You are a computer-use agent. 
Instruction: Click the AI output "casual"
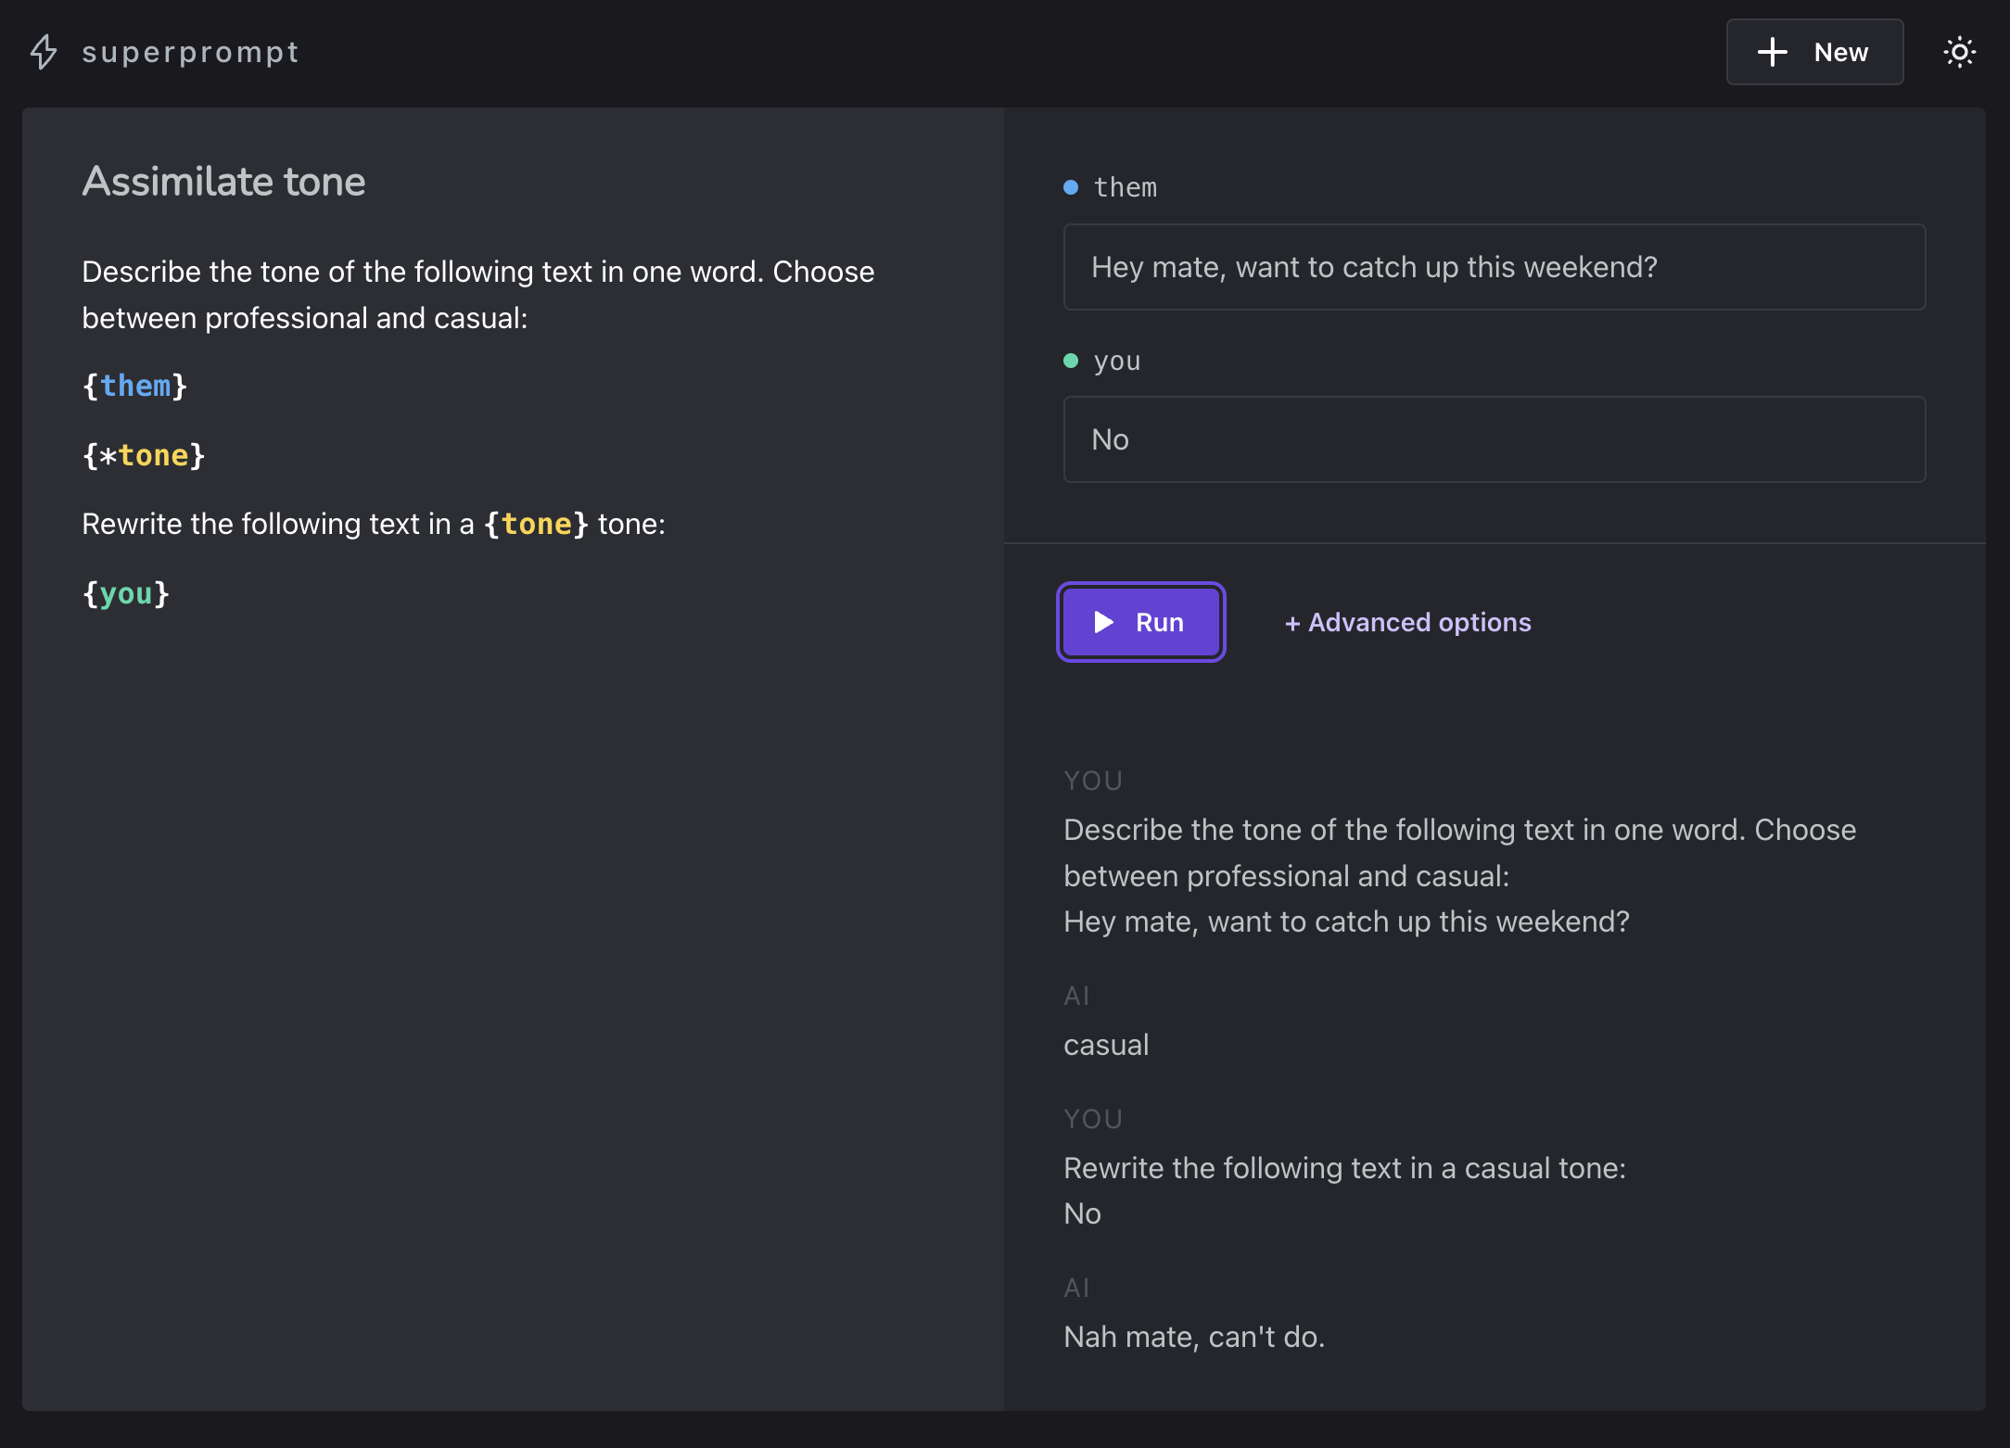(1106, 1045)
